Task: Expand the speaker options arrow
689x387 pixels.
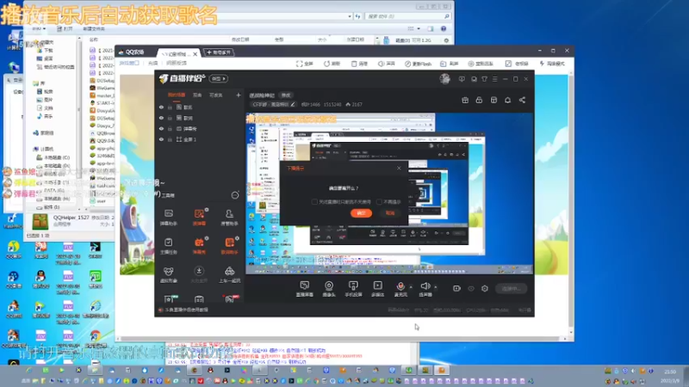Action: tap(436, 287)
